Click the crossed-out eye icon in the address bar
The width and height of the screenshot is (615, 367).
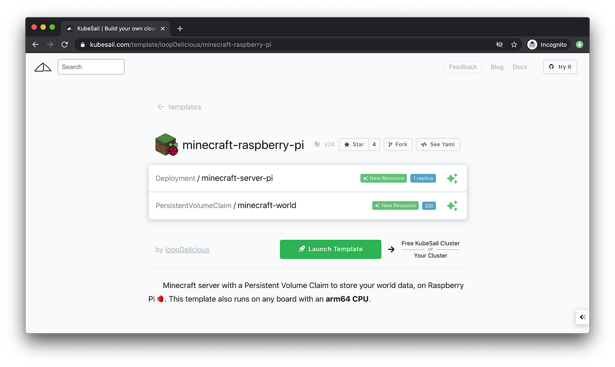click(x=499, y=44)
